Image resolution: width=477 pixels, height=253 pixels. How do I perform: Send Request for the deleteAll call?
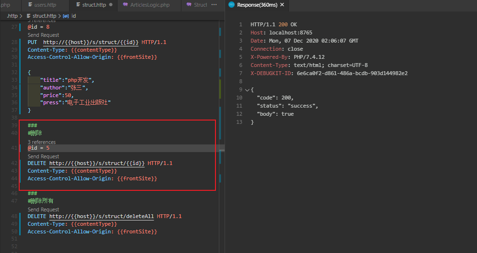43,209
